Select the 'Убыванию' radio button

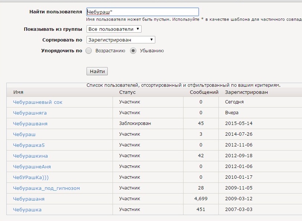pos(133,51)
